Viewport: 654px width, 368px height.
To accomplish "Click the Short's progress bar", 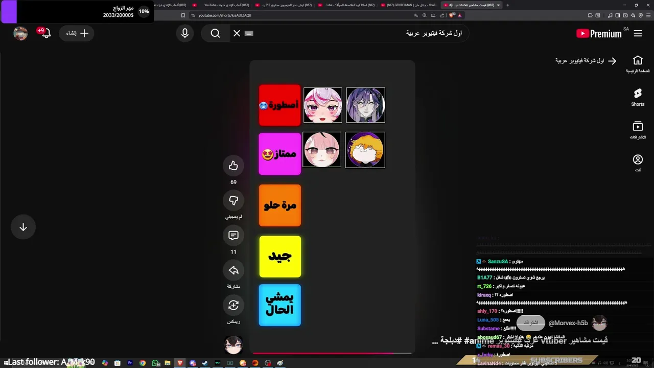I will (x=332, y=353).
